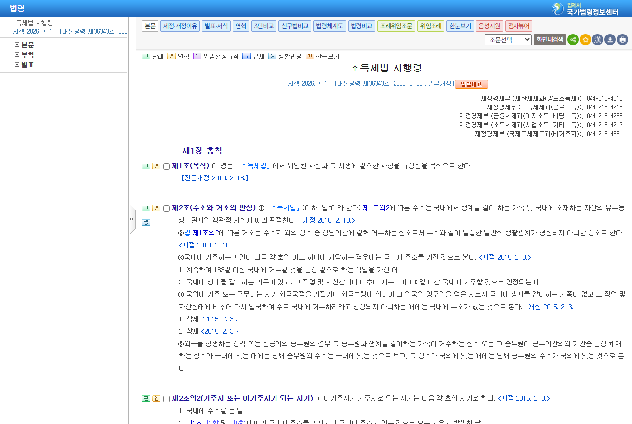Open the 조문선택 dropdown

(x=508, y=40)
